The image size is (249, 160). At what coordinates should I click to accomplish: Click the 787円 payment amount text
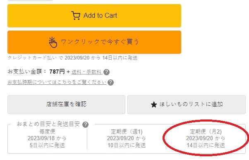click(57, 72)
